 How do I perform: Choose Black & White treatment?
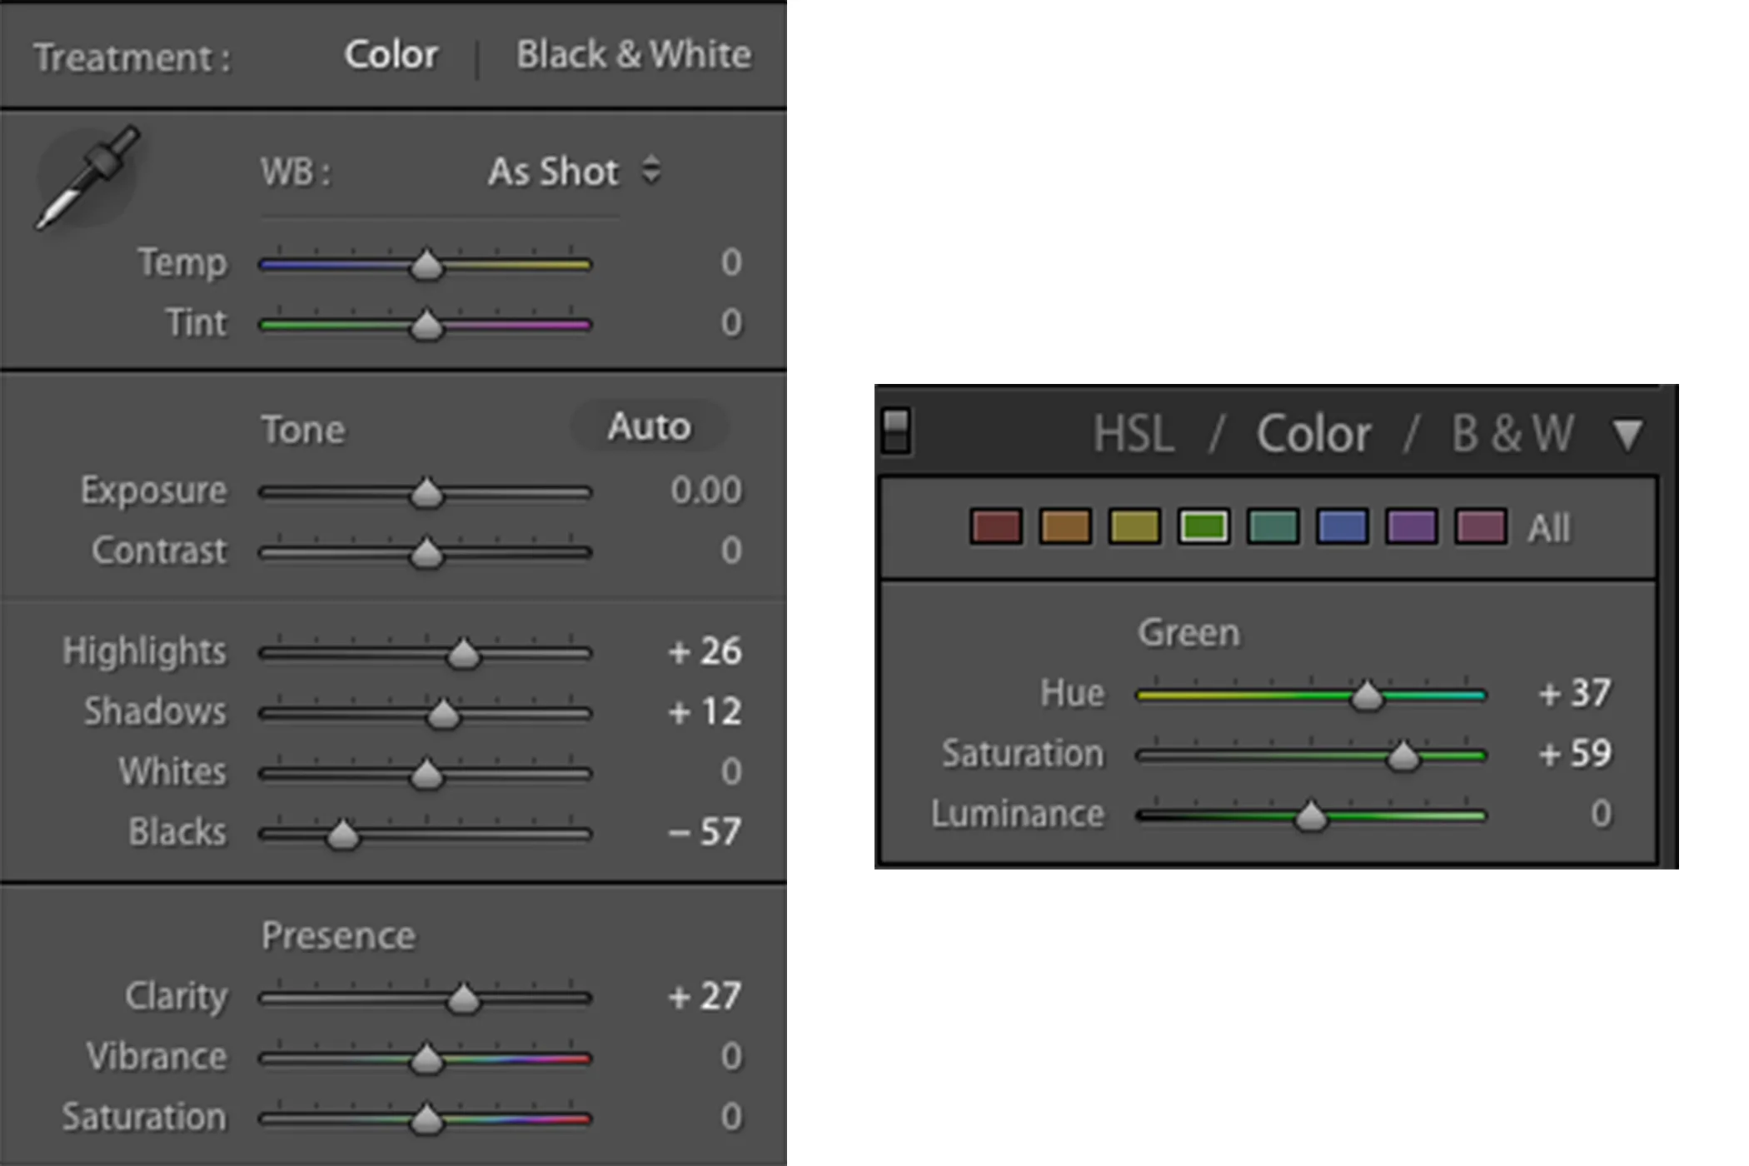633,55
